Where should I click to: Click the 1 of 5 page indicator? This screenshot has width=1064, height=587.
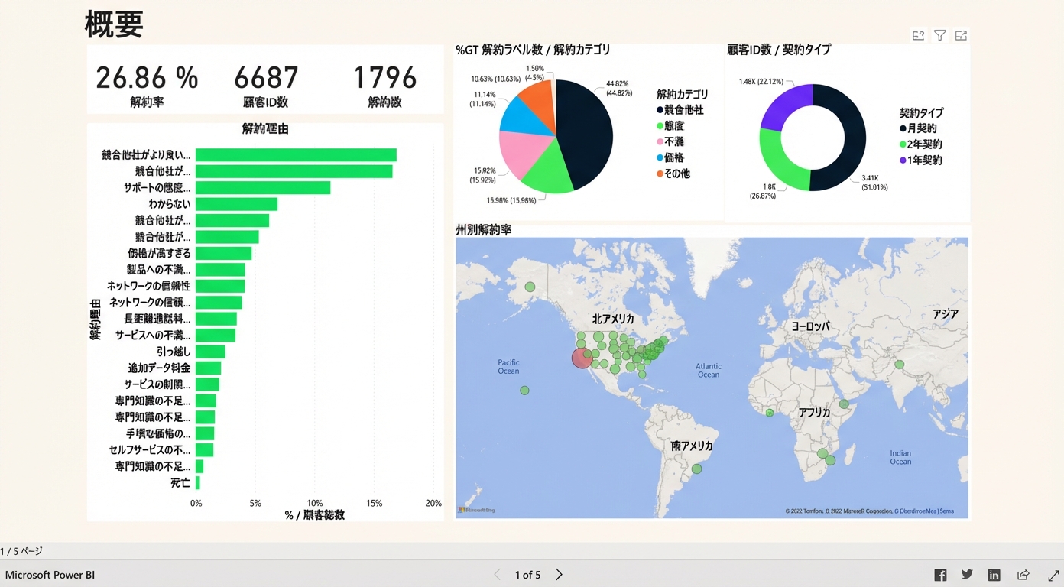point(527,575)
